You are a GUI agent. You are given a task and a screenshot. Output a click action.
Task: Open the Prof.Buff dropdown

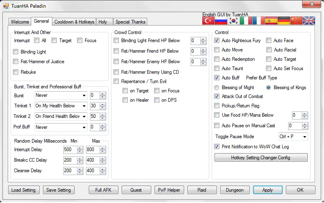61,127
